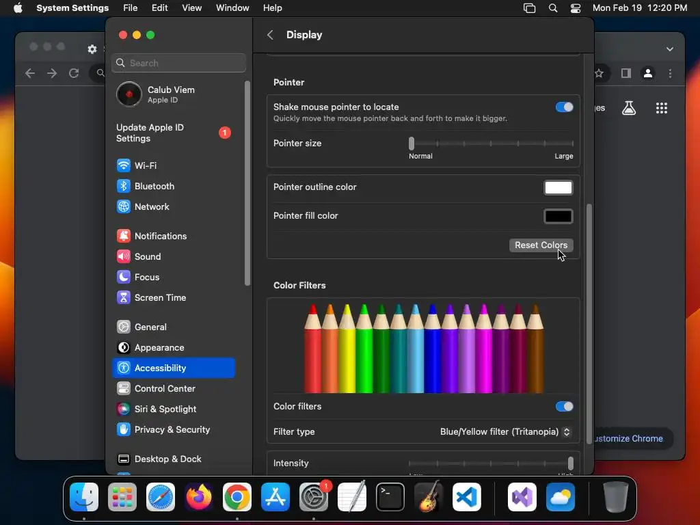Open the Filter type dropdown
Screen dimensions: 700x525
click(x=505, y=432)
